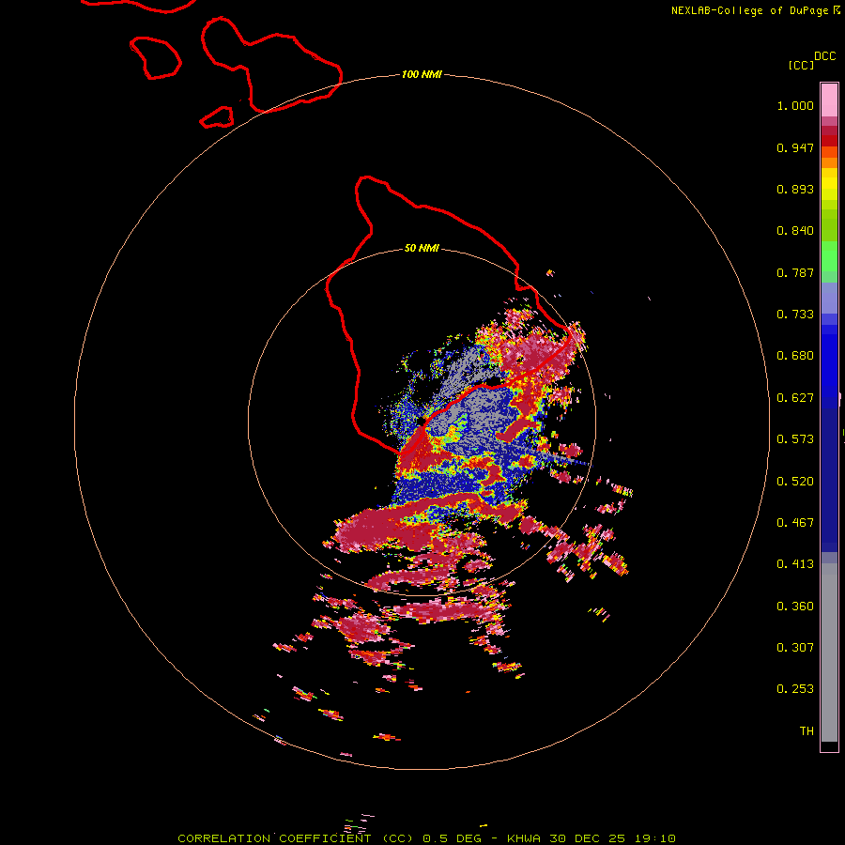The image size is (845, 845).
Task: Select the 0.307 legend value
Action: [x=795, y=648]
